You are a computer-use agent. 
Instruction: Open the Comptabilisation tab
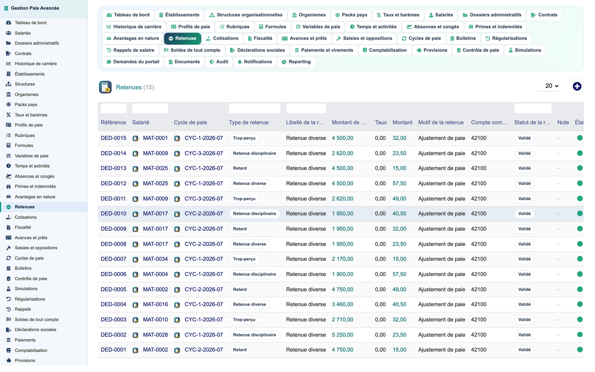tap(385, 50)
